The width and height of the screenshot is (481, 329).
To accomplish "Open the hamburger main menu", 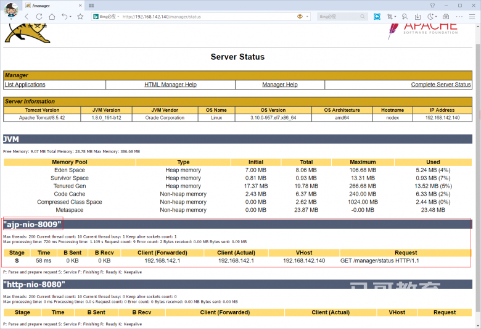I will [x=472, y=17].
